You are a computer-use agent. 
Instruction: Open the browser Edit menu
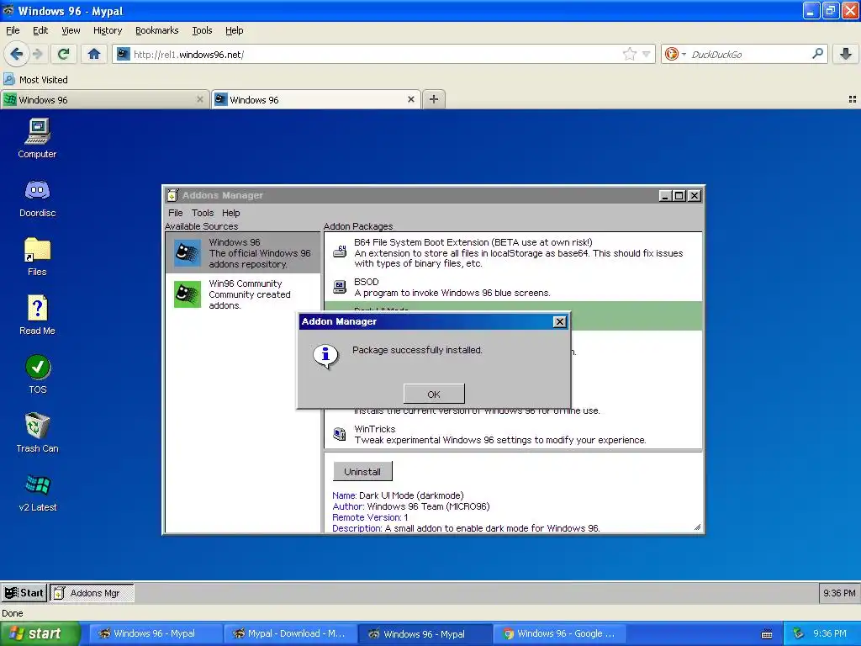click(40, 30)
